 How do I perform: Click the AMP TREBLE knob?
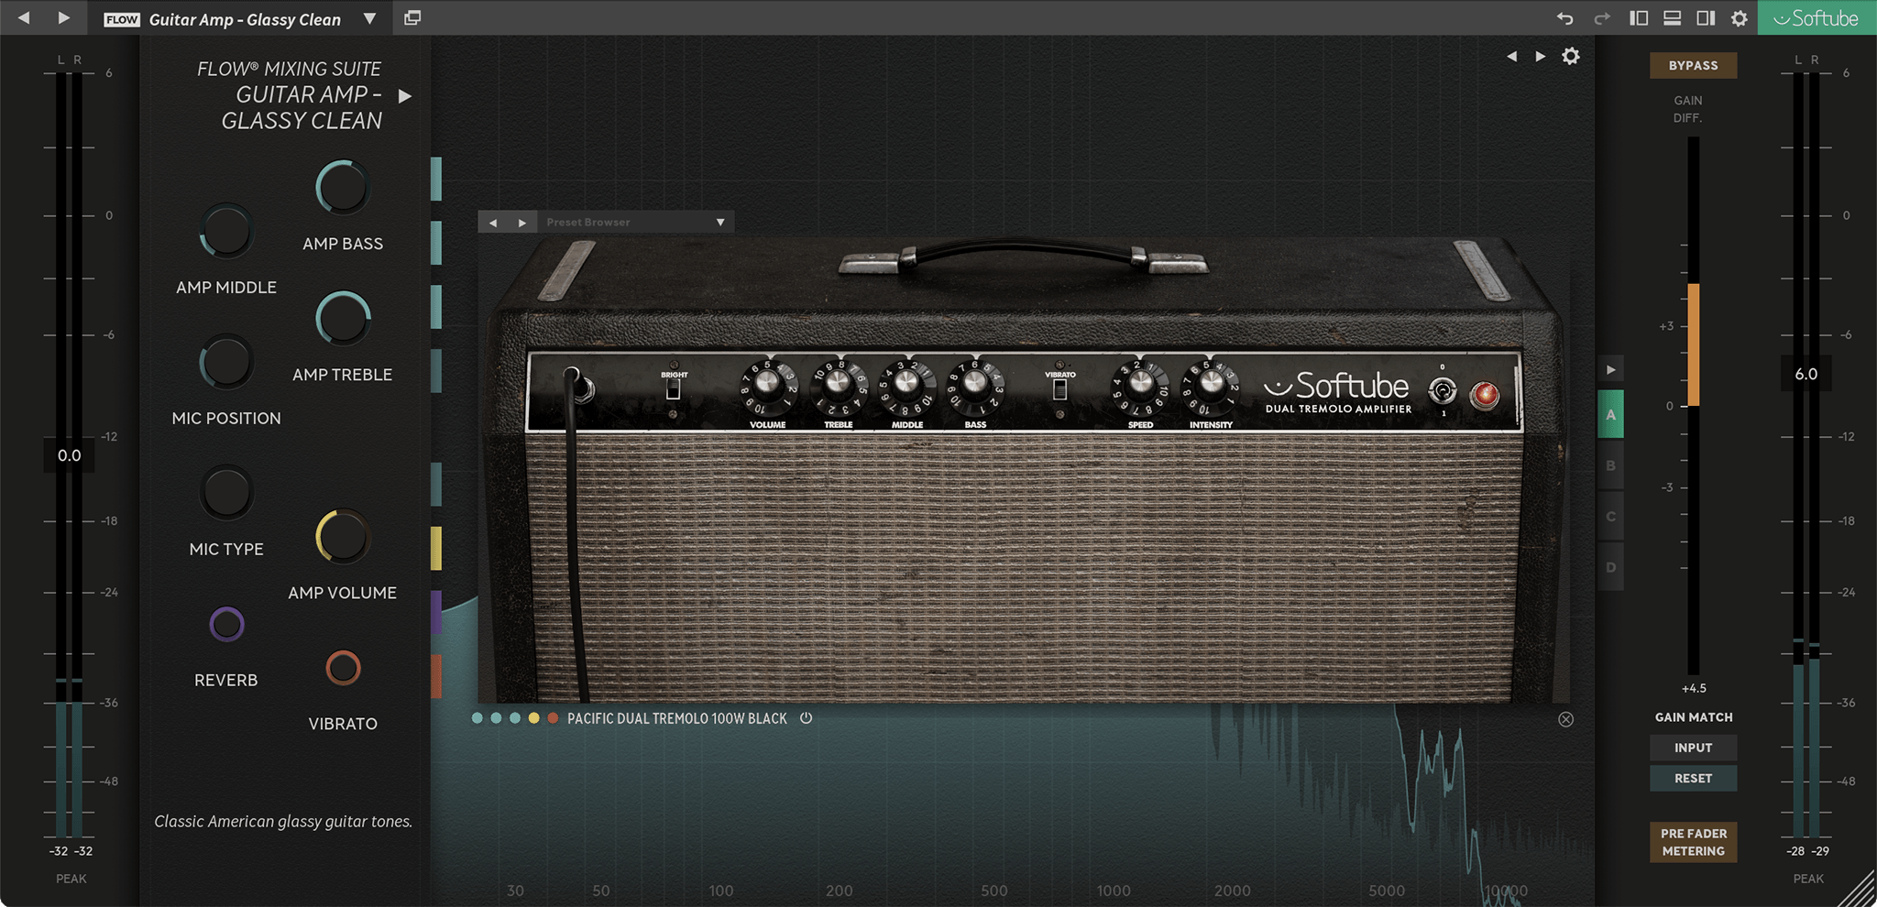click(343, 319)
